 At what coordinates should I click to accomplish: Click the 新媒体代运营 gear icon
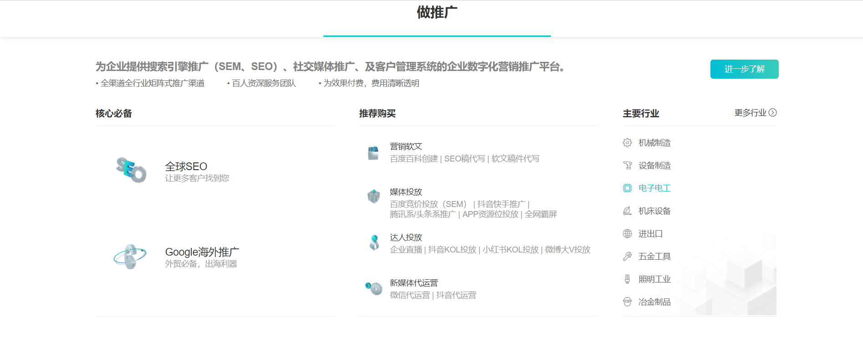click(x=374, y=288)
